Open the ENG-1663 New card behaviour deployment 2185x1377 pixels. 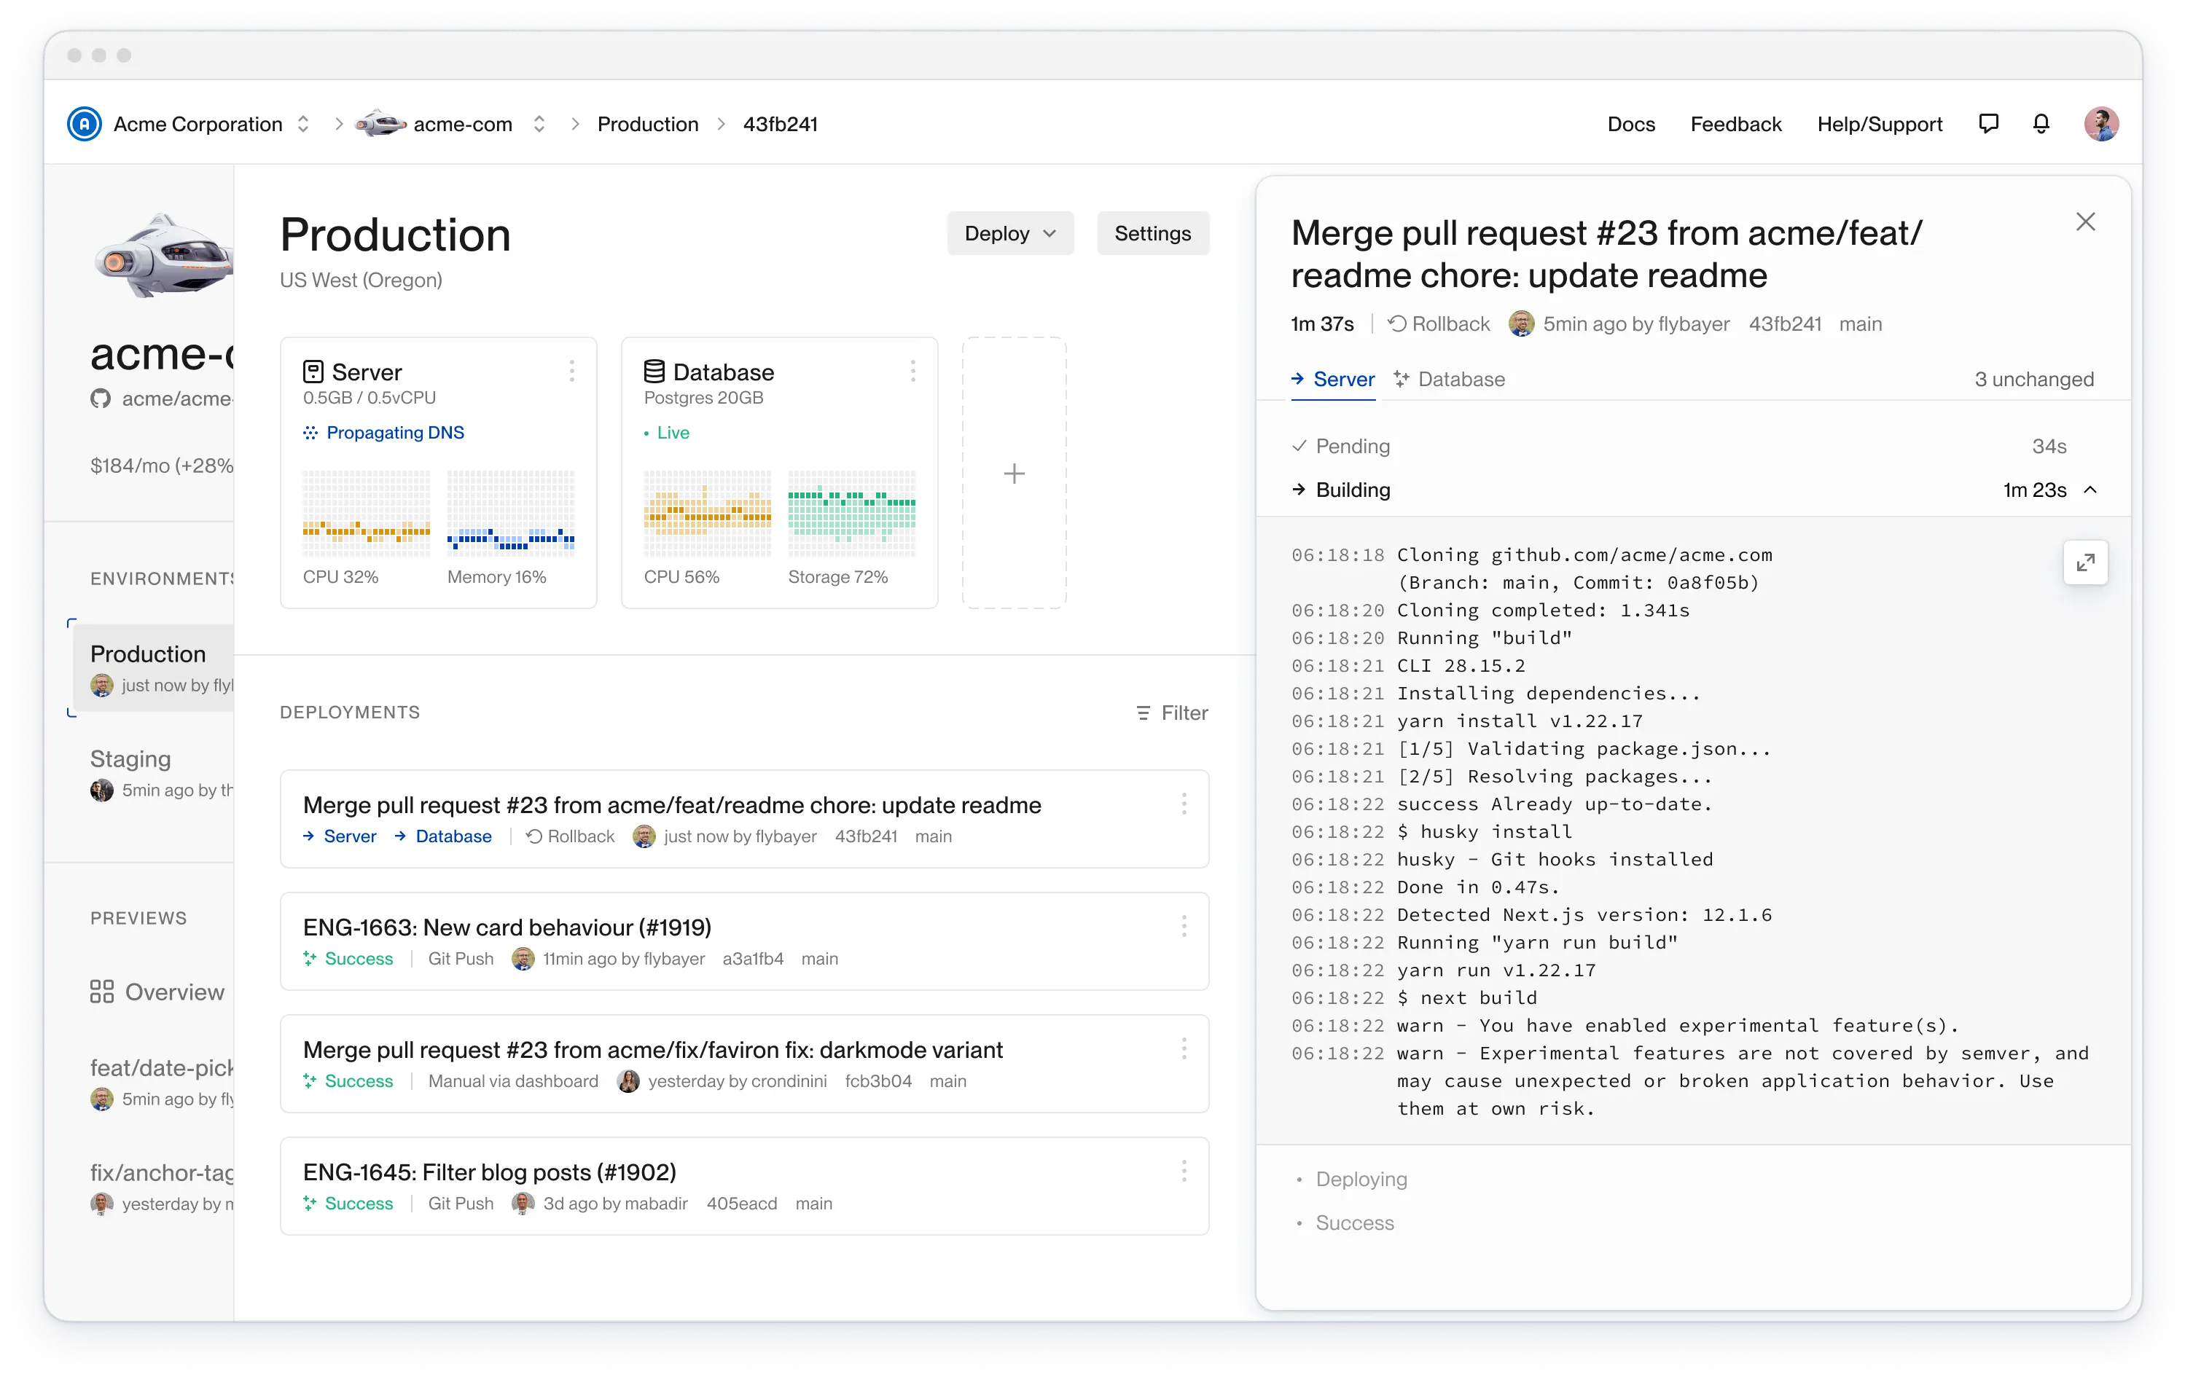pos(744,941)
